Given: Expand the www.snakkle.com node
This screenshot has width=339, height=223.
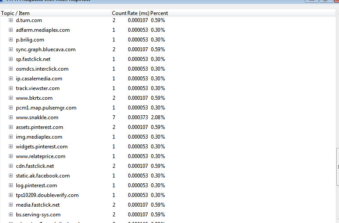Looking at the screenshot, I should [11, 117].
